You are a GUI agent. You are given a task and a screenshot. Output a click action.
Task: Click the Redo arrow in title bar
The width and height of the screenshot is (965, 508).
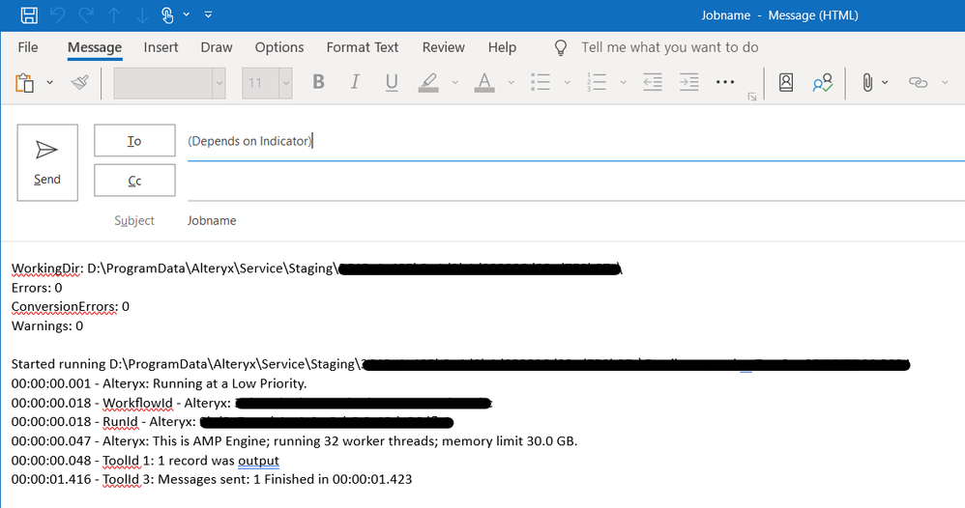(x=85, y=14)
